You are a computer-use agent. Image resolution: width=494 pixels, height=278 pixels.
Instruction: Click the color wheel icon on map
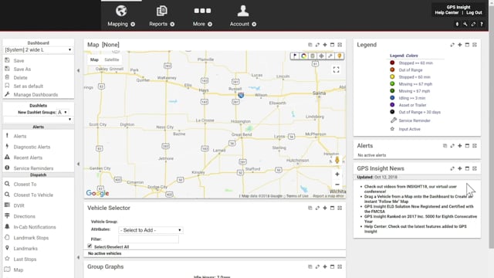tap(303, 56)
